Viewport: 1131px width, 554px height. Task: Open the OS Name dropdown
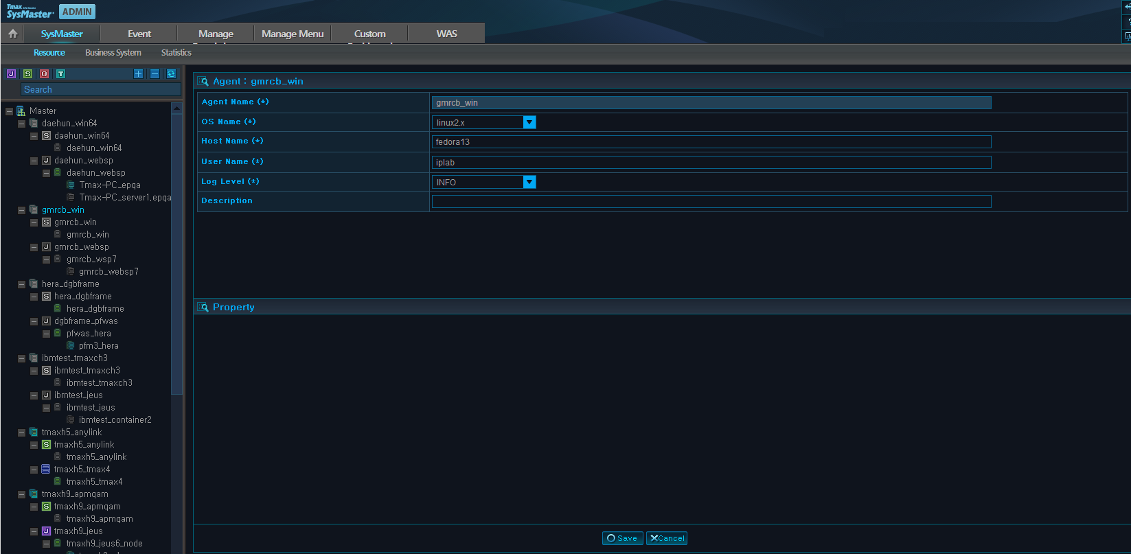(x=529, y=122)
